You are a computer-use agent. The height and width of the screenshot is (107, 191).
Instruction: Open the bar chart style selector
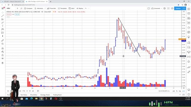pyautogui.click(x=21, y=8)
